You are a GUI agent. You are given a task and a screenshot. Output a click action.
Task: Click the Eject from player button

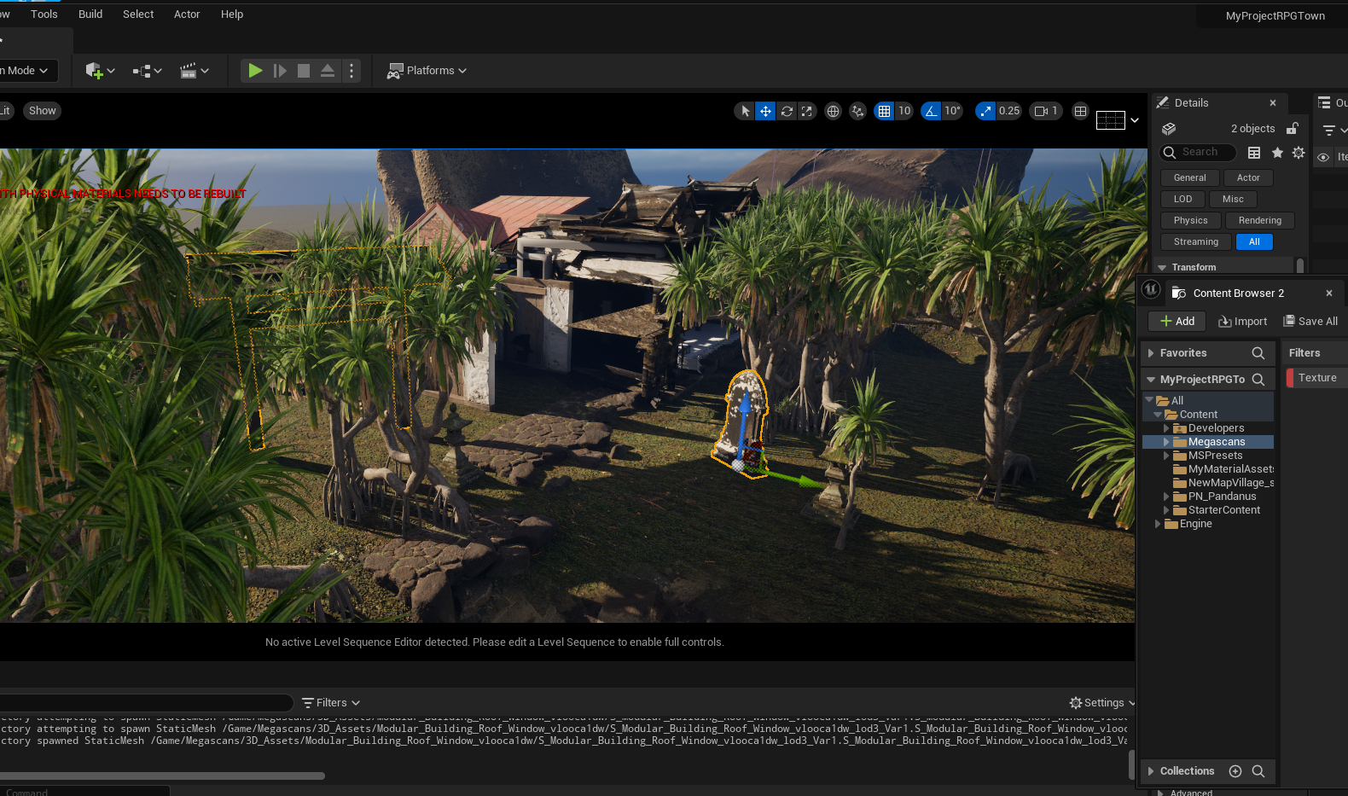coord(327,71)
